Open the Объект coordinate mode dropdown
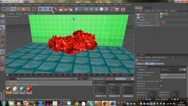 tap(101, 96)
